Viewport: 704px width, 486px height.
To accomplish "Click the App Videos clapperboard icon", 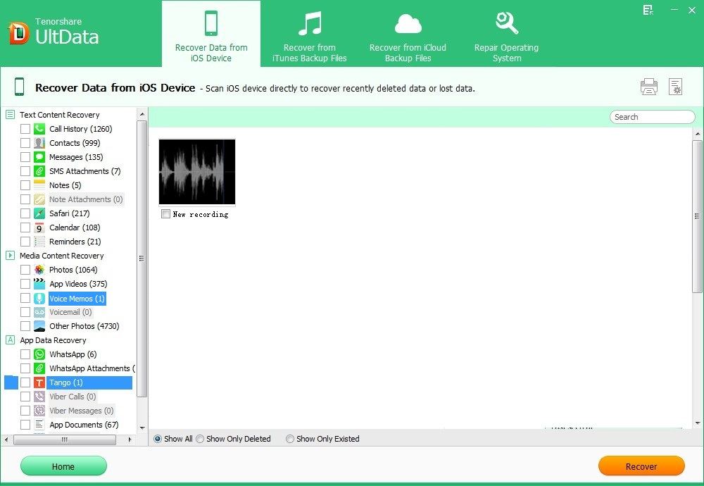I will tap(39, 284).
